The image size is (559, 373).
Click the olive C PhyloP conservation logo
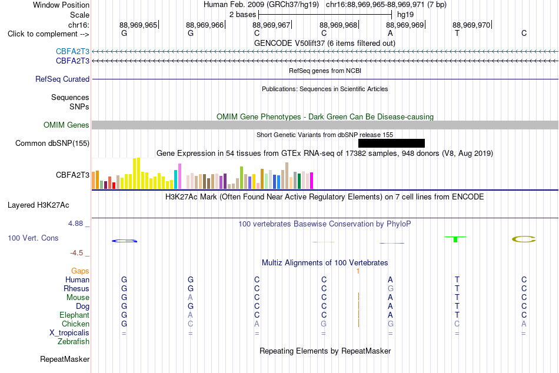click(524, 239)
